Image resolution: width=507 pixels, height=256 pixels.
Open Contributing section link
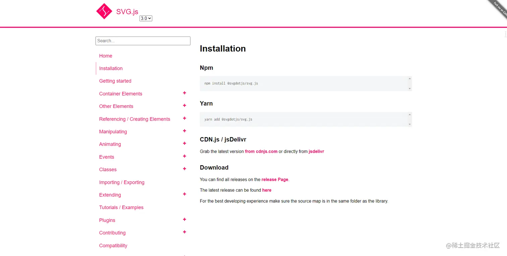point(112,233)
